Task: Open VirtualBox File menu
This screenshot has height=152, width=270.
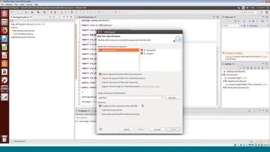Action: click(x=2, y=5)
